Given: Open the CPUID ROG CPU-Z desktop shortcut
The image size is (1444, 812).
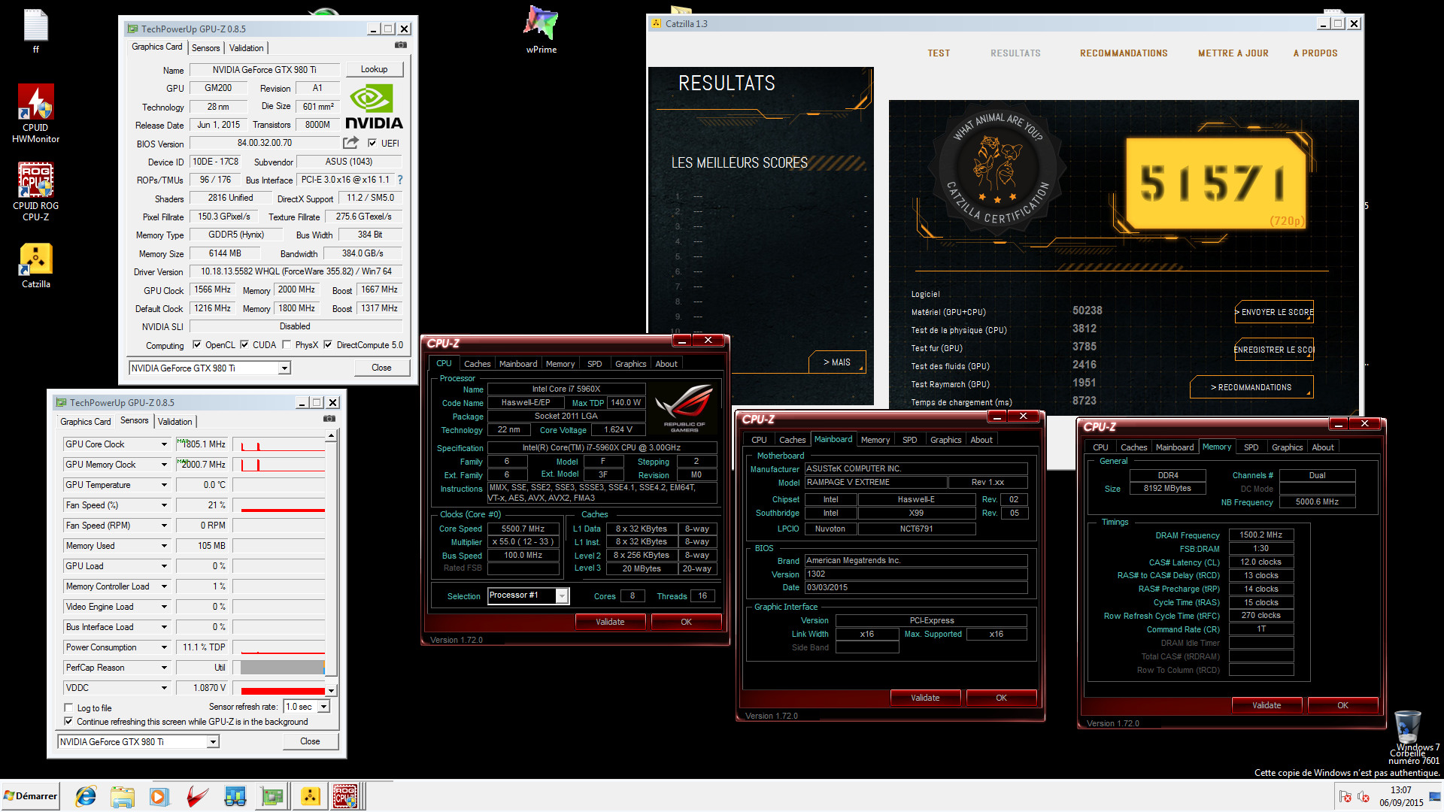Looking at the screenshot, I should [35, 192].
